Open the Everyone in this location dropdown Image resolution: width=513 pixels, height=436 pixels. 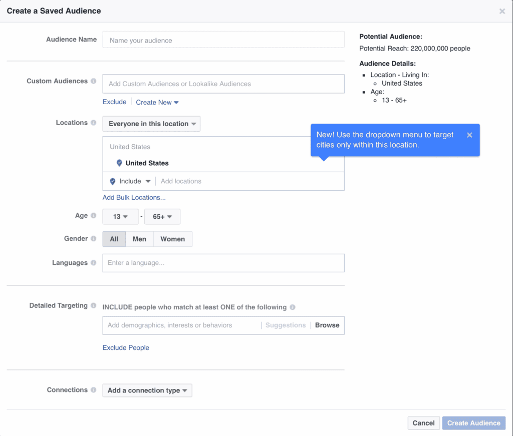click(x=151, y=124)
